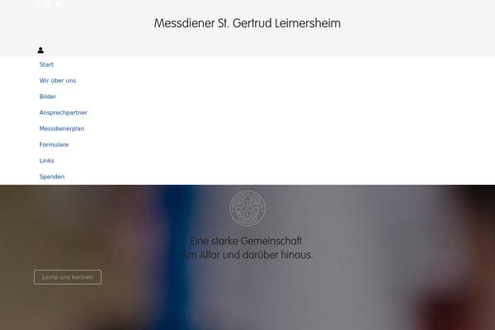
Task: Click the Lerne uns kennen button
Action: point(68,277)
